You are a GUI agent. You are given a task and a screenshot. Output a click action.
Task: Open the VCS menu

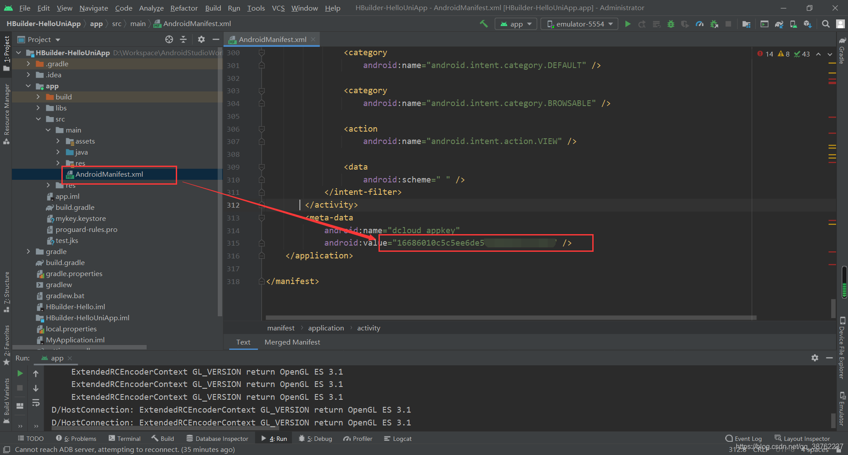click(278, 8)
